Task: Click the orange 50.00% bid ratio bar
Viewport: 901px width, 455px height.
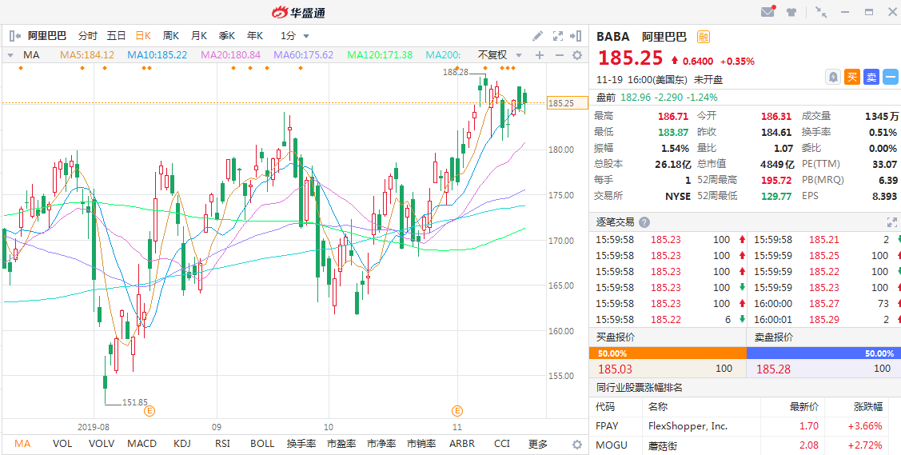Action: tap(667, 353)
